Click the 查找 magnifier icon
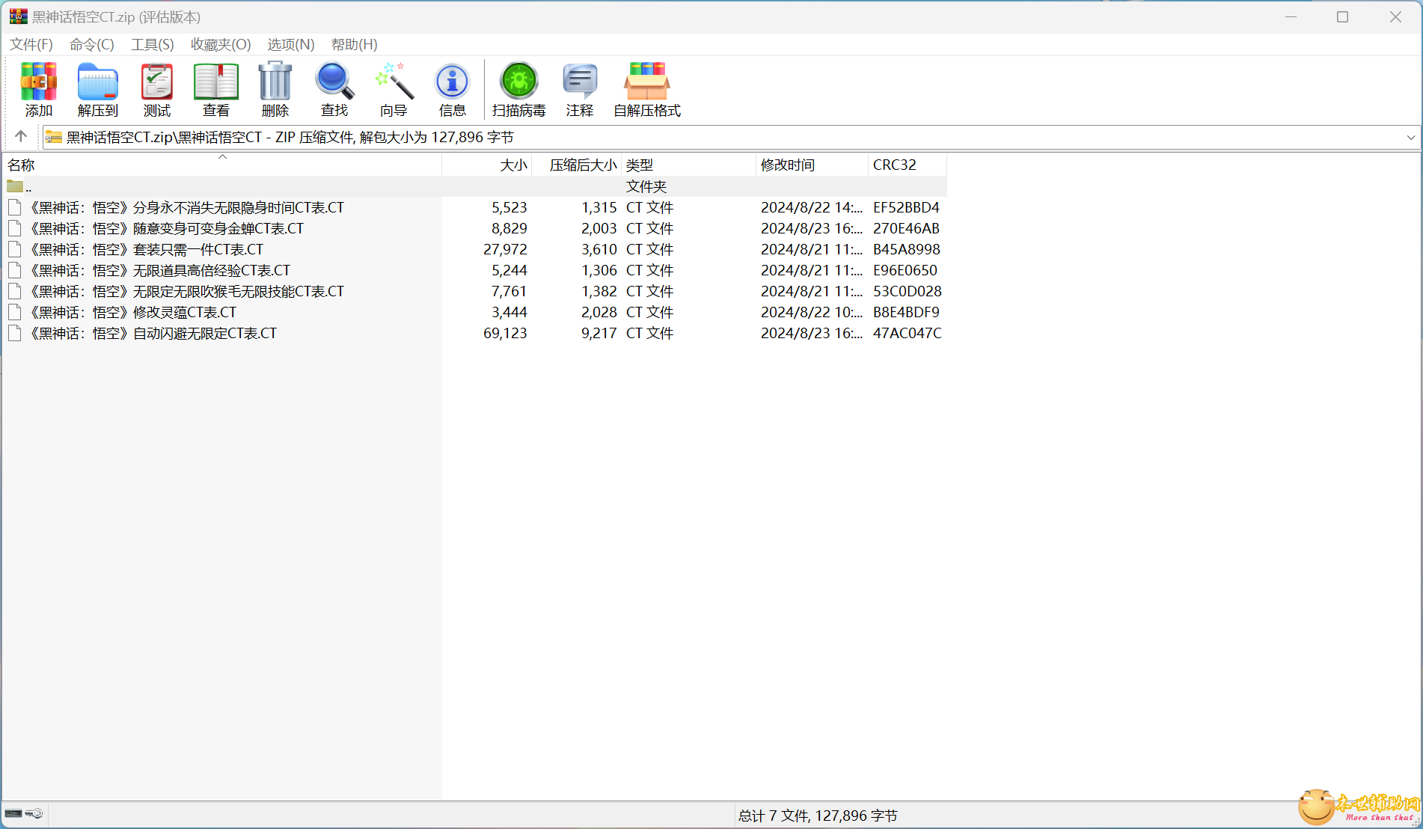Image resolution: width=1423 pixels, height=829 pixels. click(x=334, y=82)
